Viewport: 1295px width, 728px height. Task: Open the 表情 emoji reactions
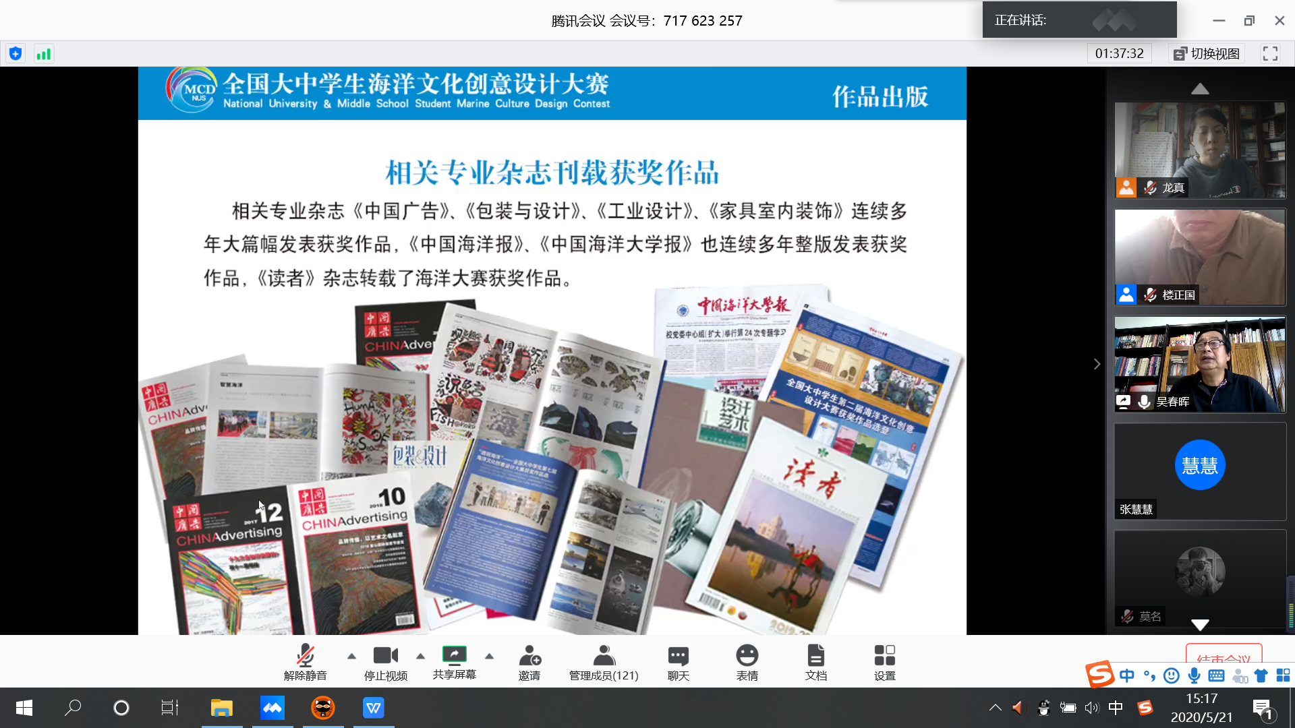[x=747, y=662]
